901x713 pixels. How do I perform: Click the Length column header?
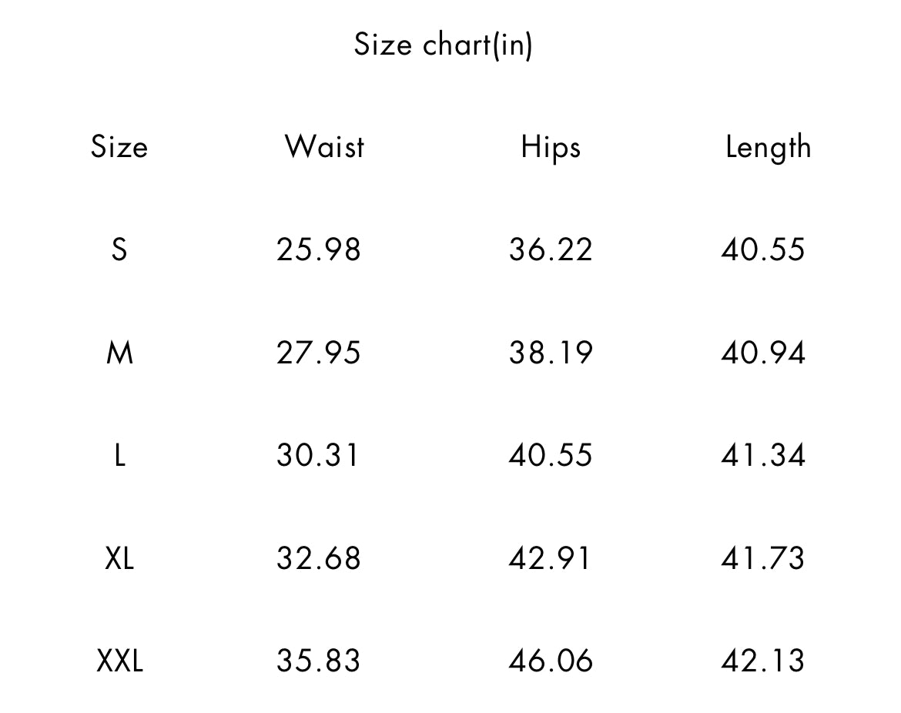point(768,146)
